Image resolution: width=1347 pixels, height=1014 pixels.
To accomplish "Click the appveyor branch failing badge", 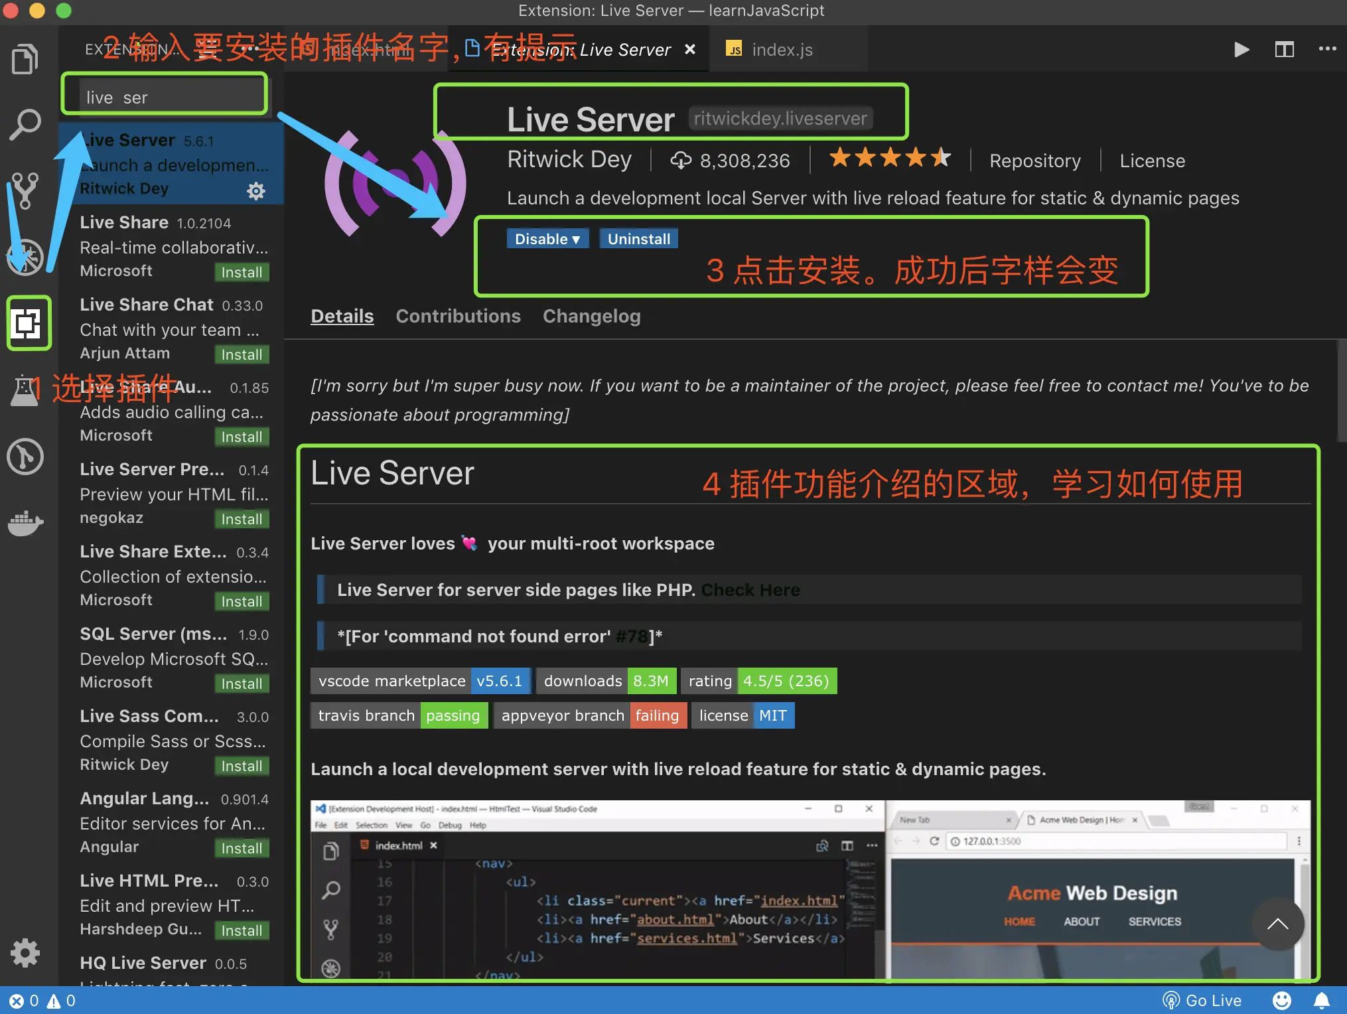I will [591, 715].
